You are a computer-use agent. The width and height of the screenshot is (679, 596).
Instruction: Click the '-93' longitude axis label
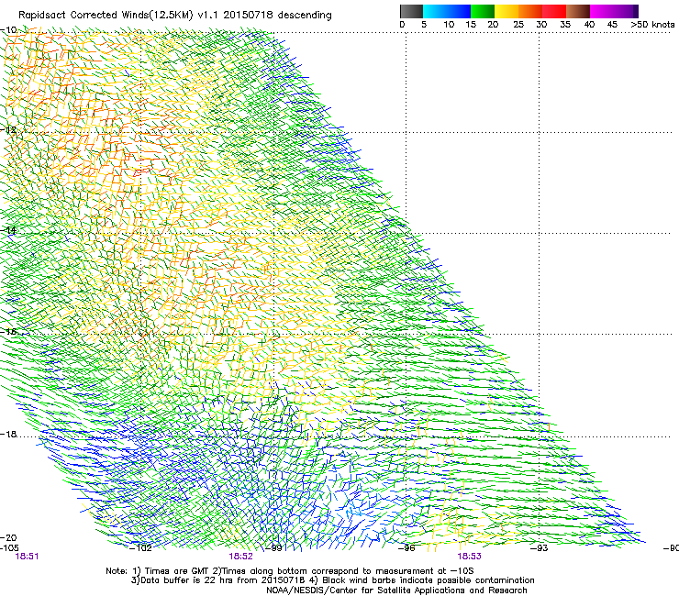540,547
